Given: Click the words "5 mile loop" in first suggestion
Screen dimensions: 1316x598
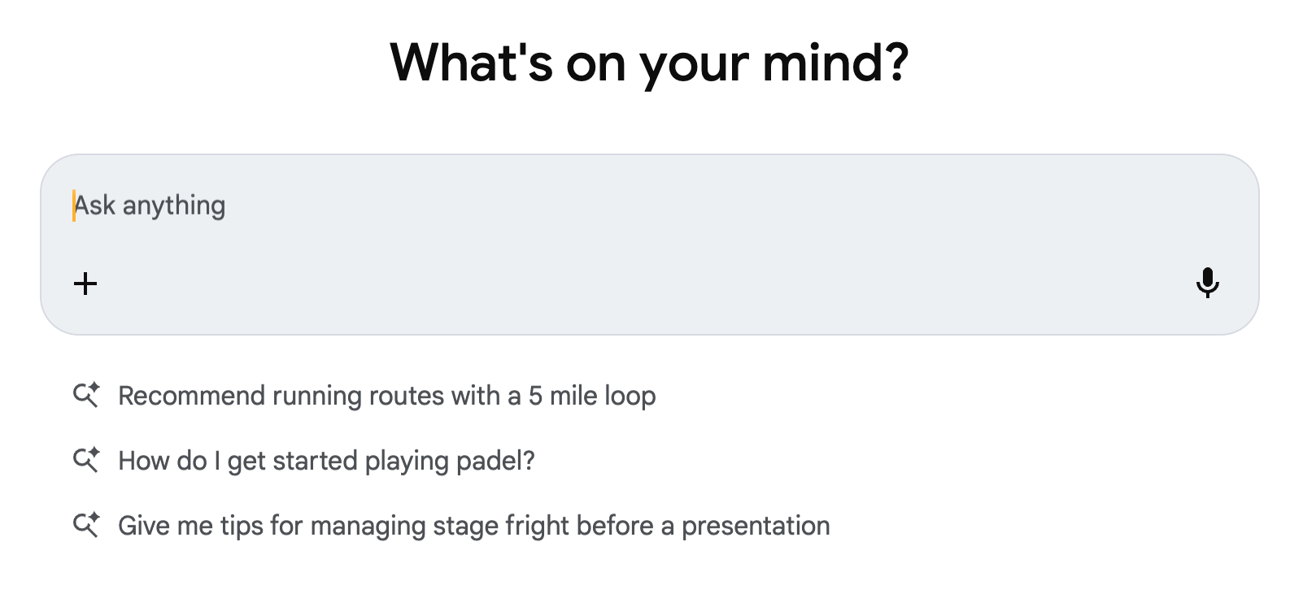Looking at the screenshot, I should pyautogui.click(x=592, y=396).
